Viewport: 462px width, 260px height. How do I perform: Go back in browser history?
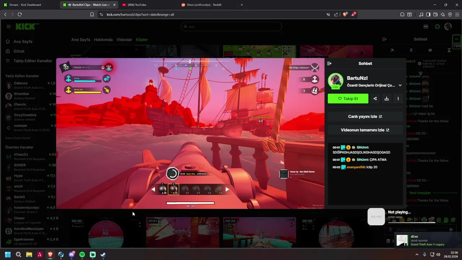click(5, 14)
